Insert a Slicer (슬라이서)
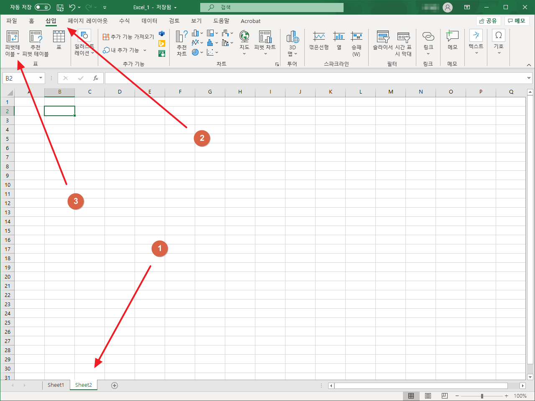 (x=383, y=41)
